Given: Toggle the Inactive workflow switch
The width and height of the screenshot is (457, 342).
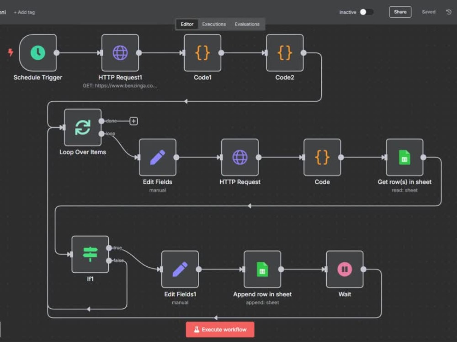Looking at the screenshot, I should pyautogui.click(x=367, y=12).
